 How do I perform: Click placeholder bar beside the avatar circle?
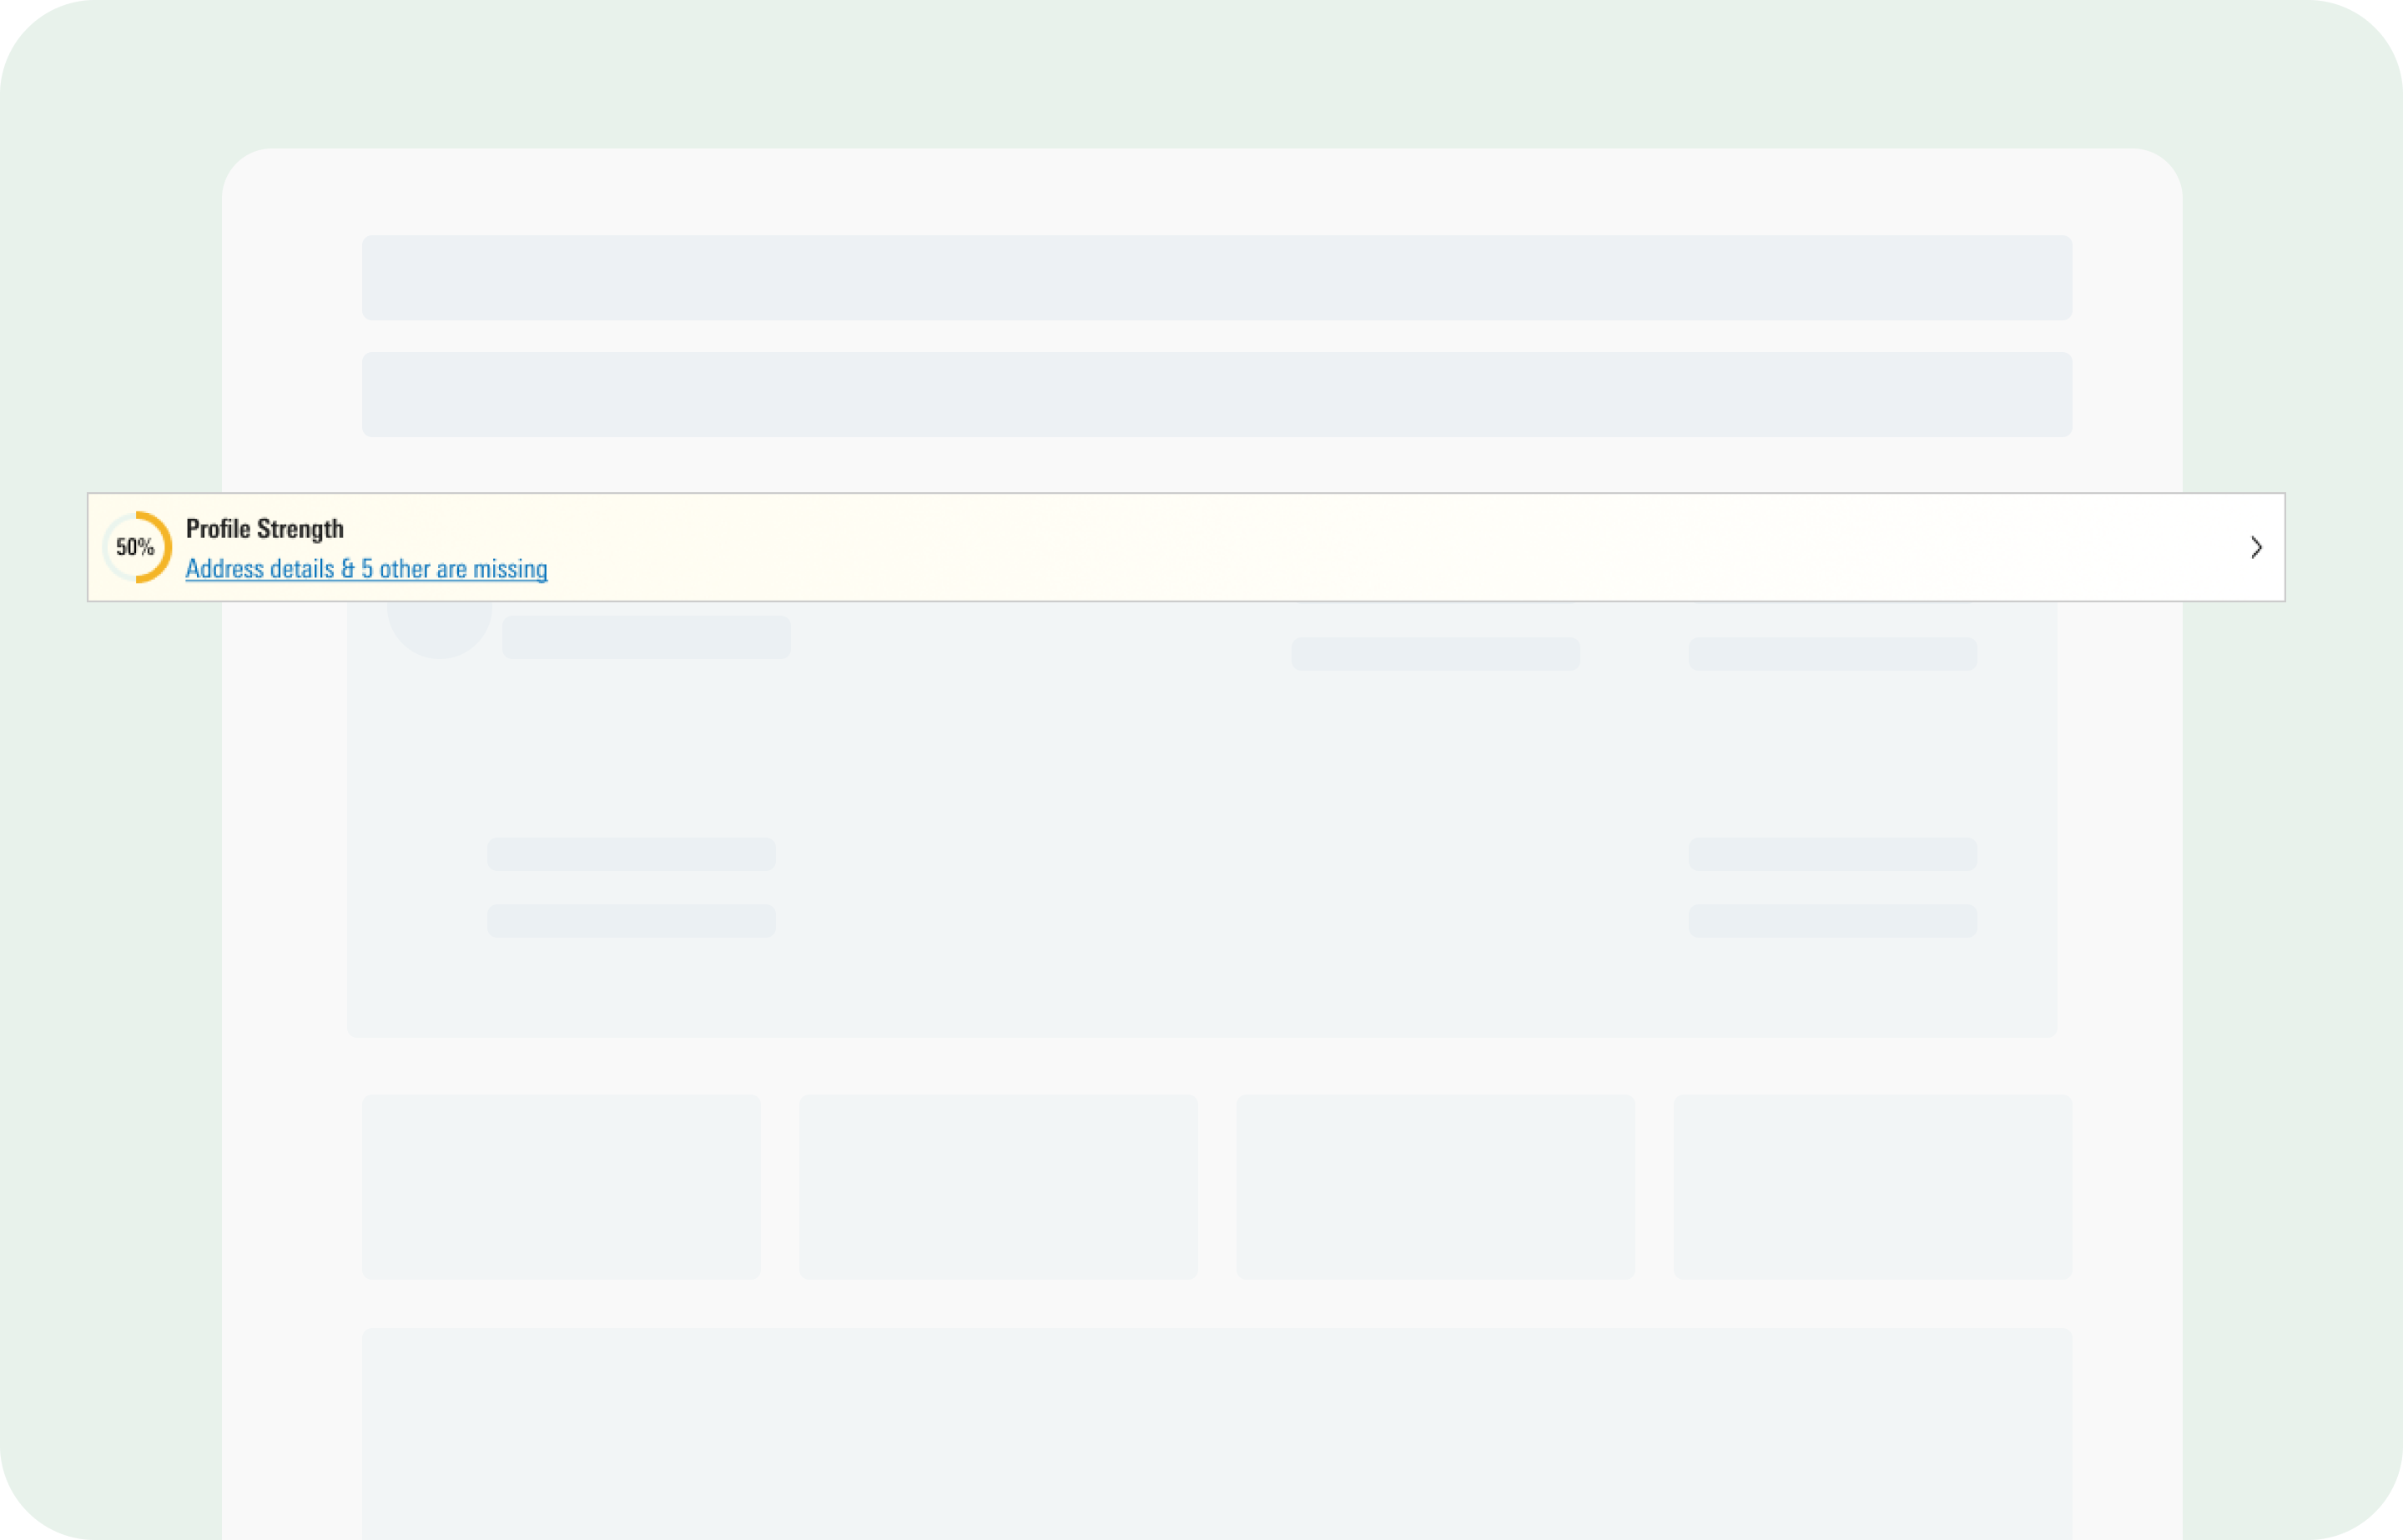coord(646,638)
